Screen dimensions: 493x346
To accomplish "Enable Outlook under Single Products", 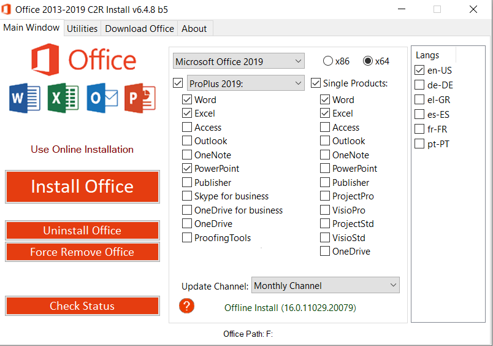I will click(x=325, y=140).
